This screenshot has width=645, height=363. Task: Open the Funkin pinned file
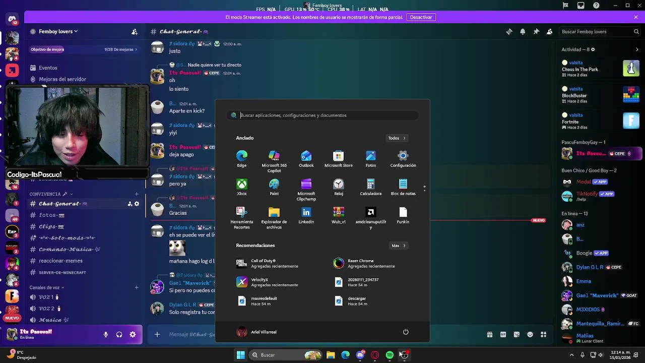pyautogui.click(x=403, y=215)
